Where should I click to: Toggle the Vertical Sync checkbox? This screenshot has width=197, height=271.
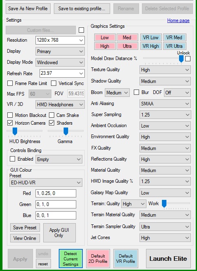point(54,83)
